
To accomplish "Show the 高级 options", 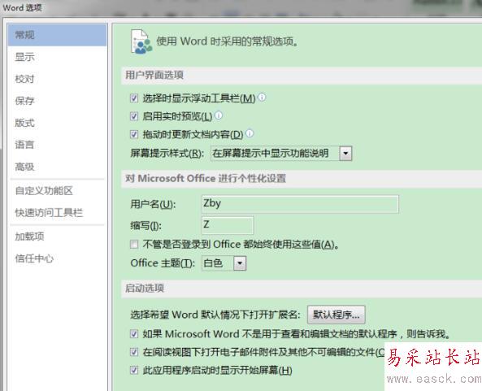I will [x=57, y=167].
